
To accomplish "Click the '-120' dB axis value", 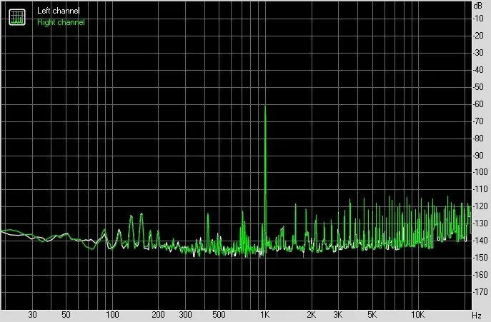I will tap(480, 206).
